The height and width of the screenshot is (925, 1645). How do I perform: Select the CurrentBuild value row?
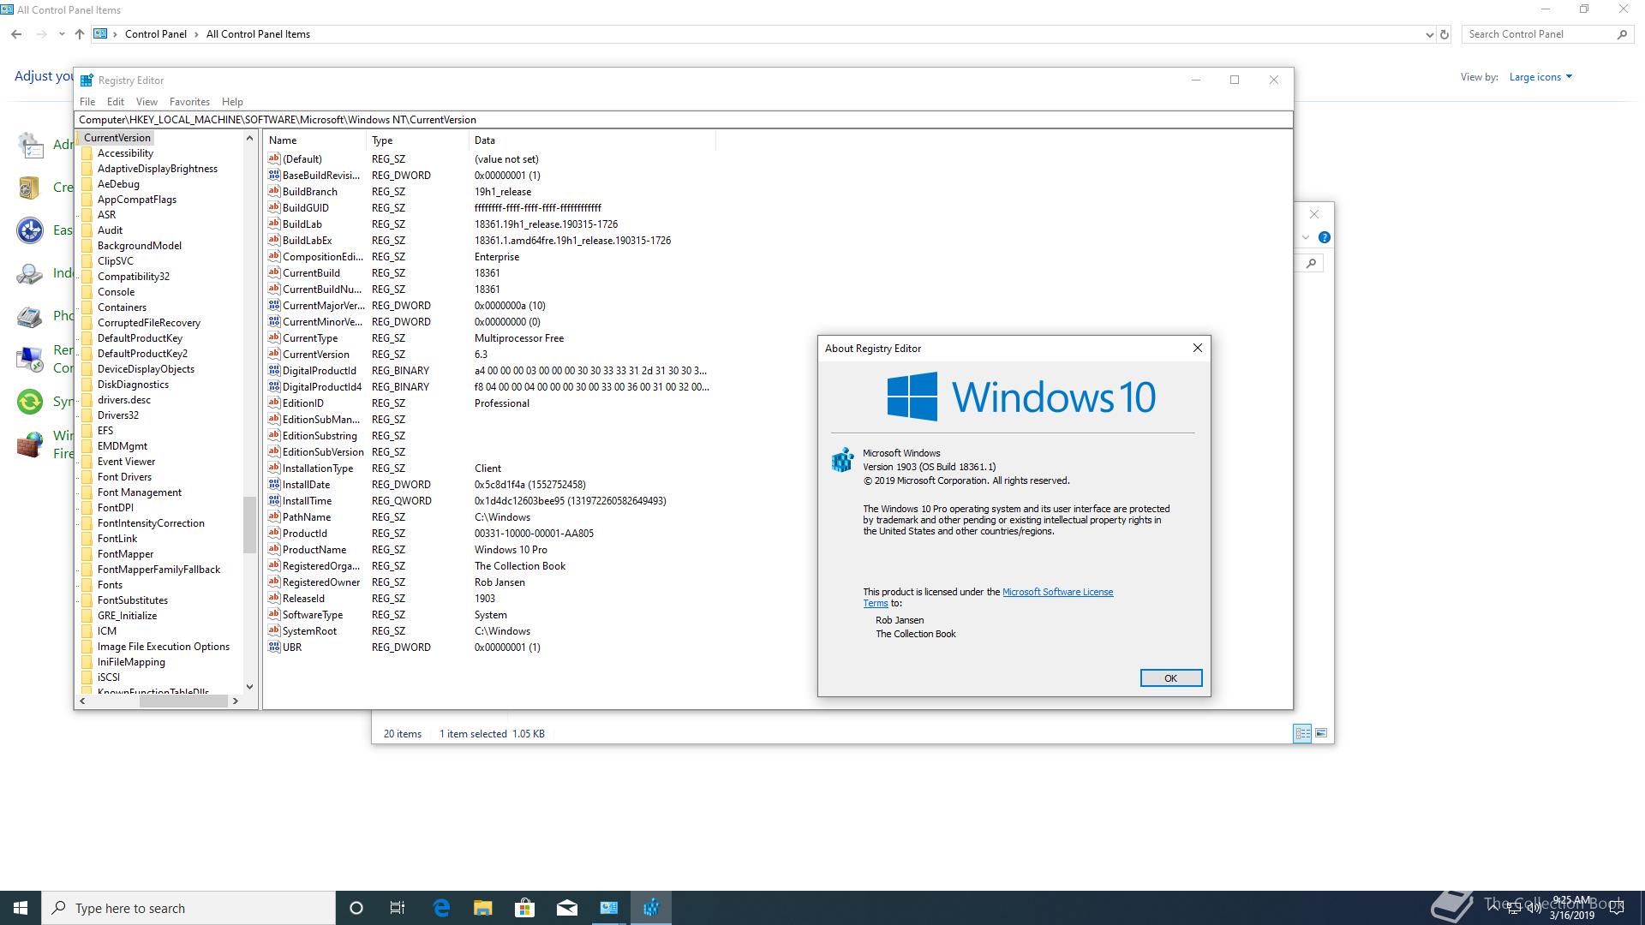click(488, 272)
